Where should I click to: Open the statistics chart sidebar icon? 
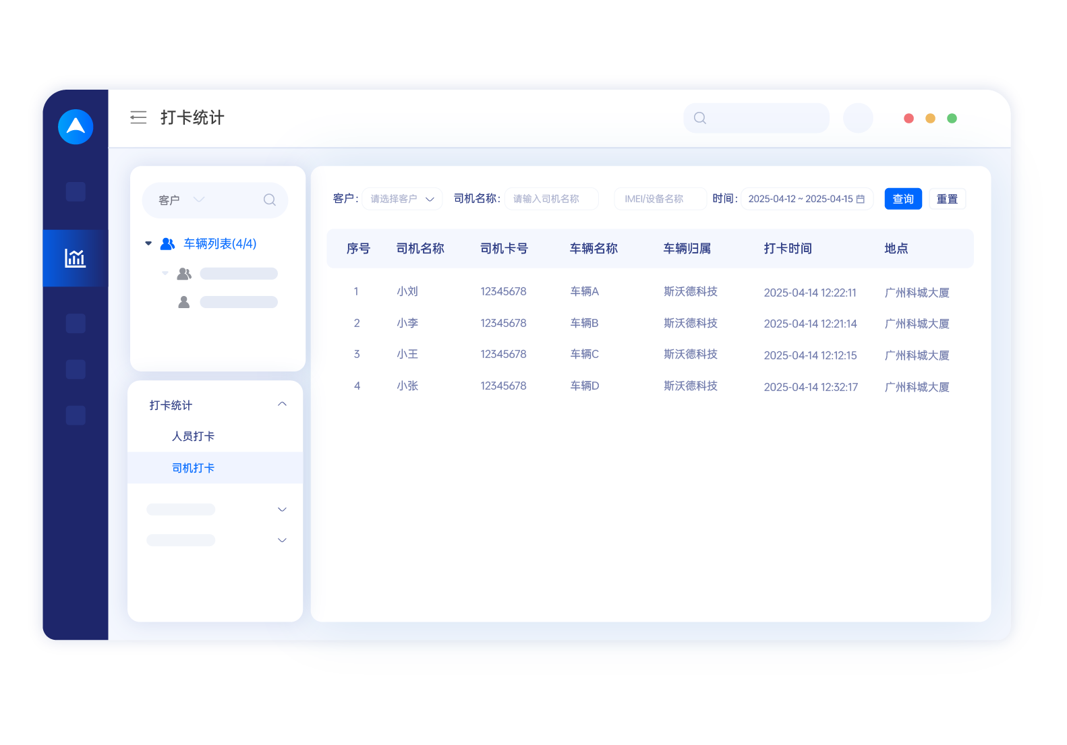tap(75, 258)
